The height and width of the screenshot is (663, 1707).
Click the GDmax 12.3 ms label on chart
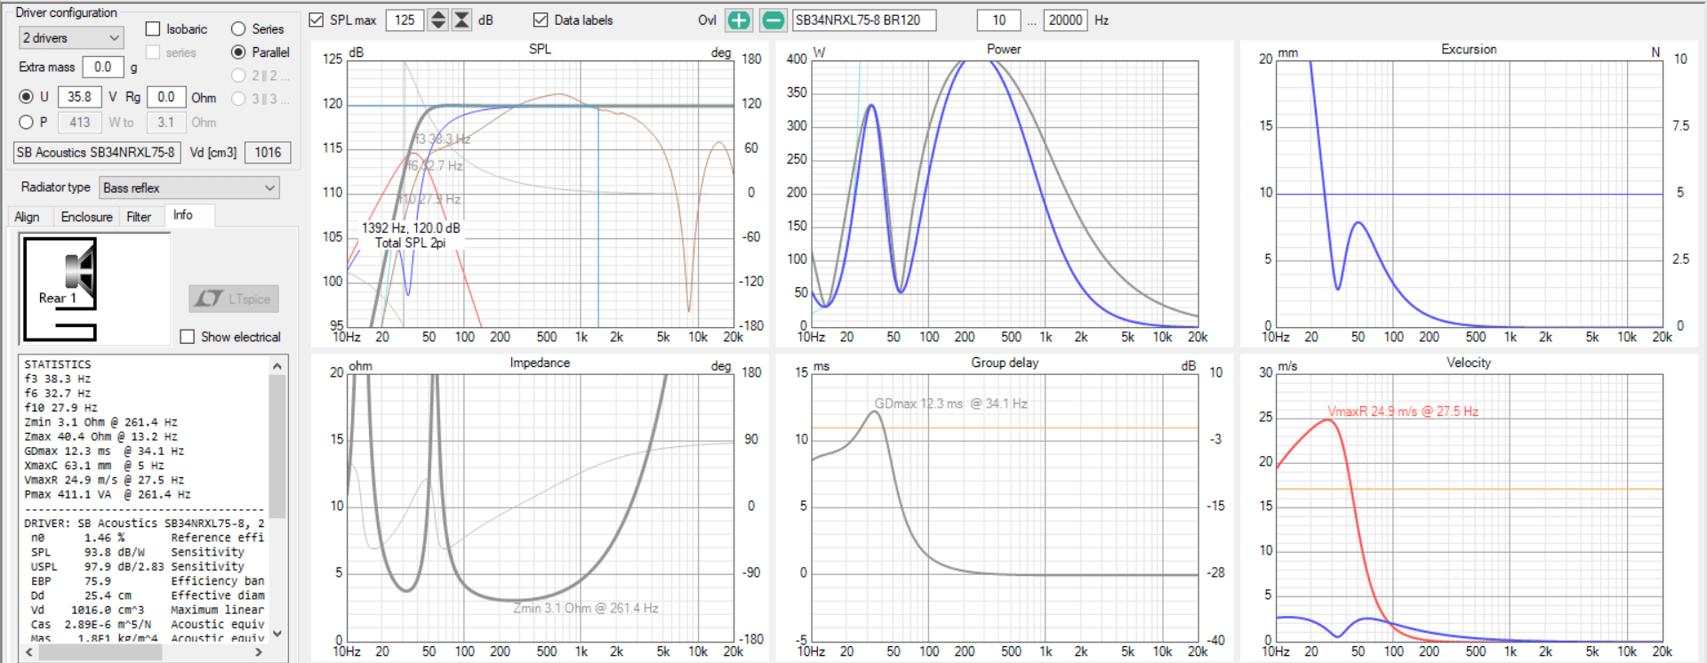(950, 403)
